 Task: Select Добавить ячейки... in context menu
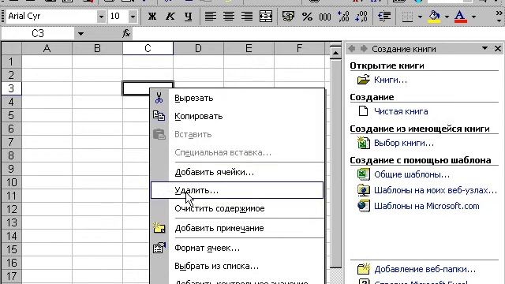237,172
